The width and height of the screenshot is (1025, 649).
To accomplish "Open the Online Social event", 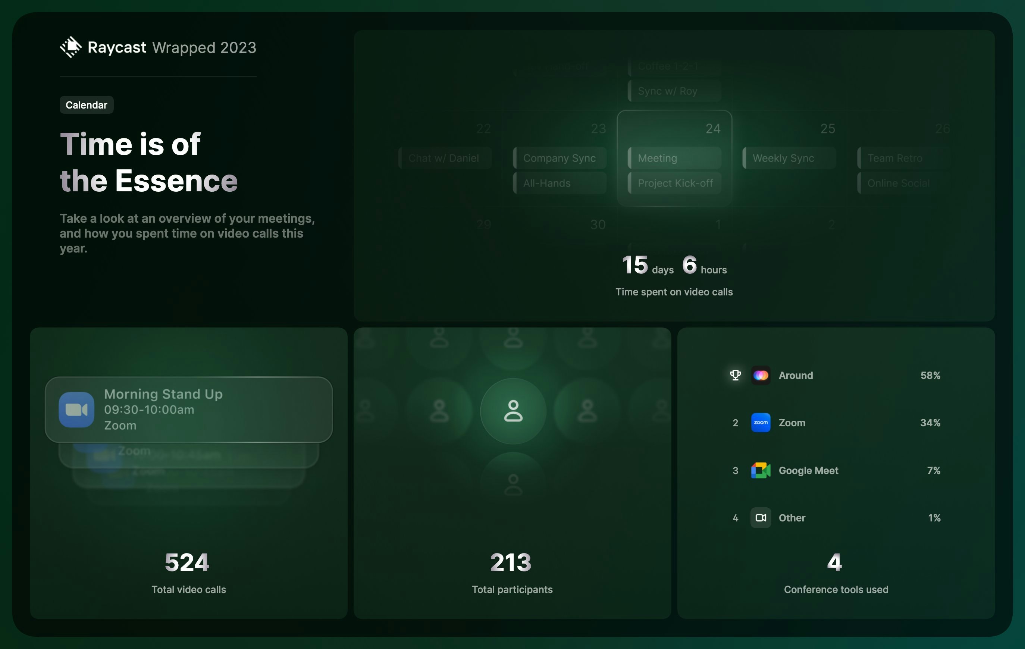I will click(904, 183).
